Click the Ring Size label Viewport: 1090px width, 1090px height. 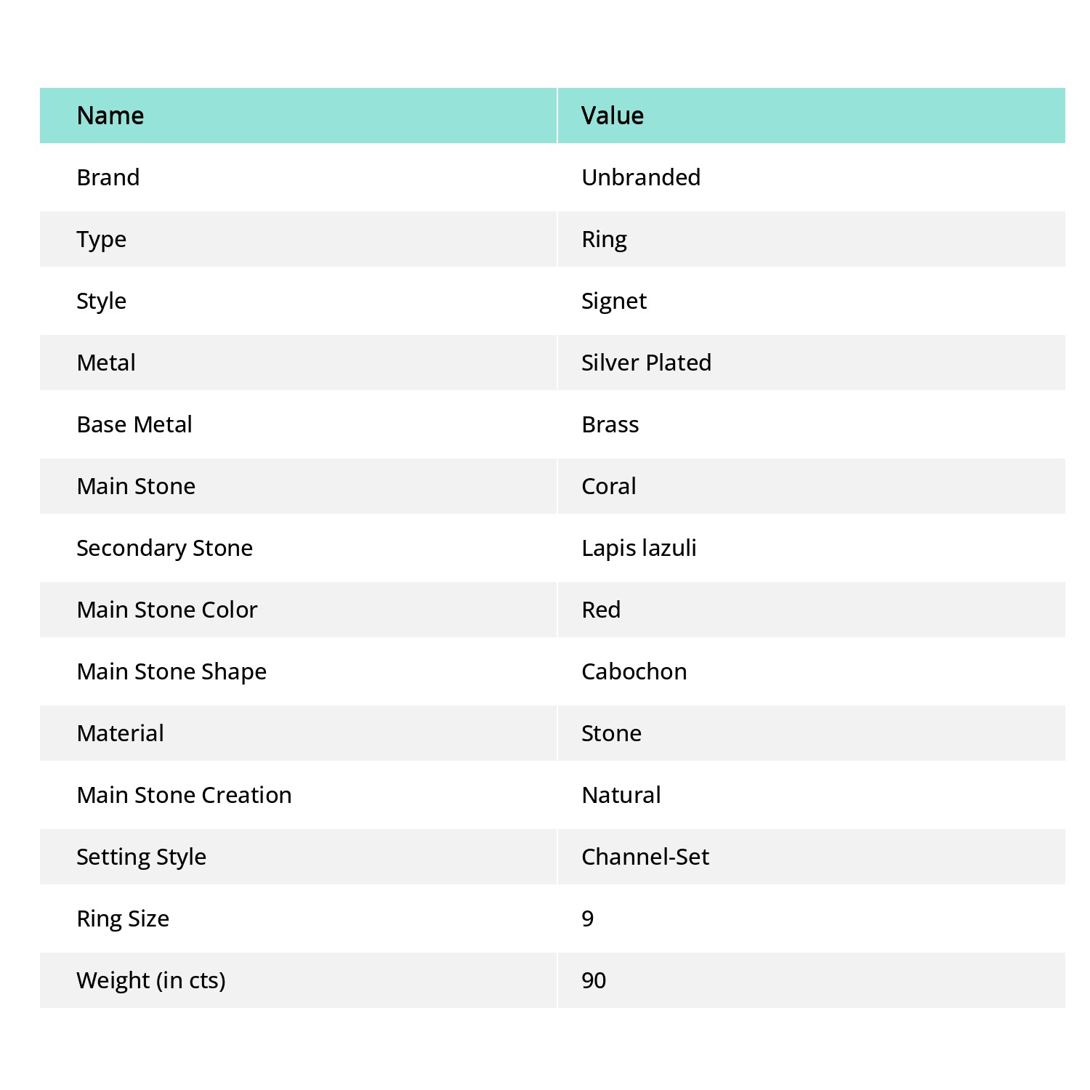pos(123,919)
